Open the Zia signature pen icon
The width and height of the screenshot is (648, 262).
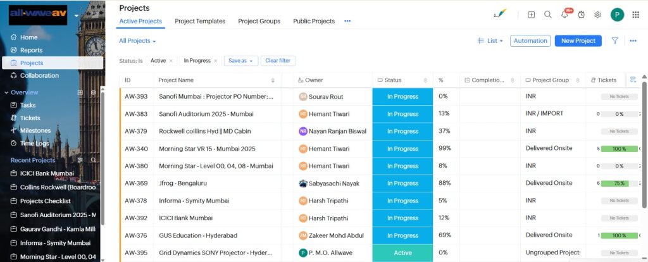coord(500,14)
